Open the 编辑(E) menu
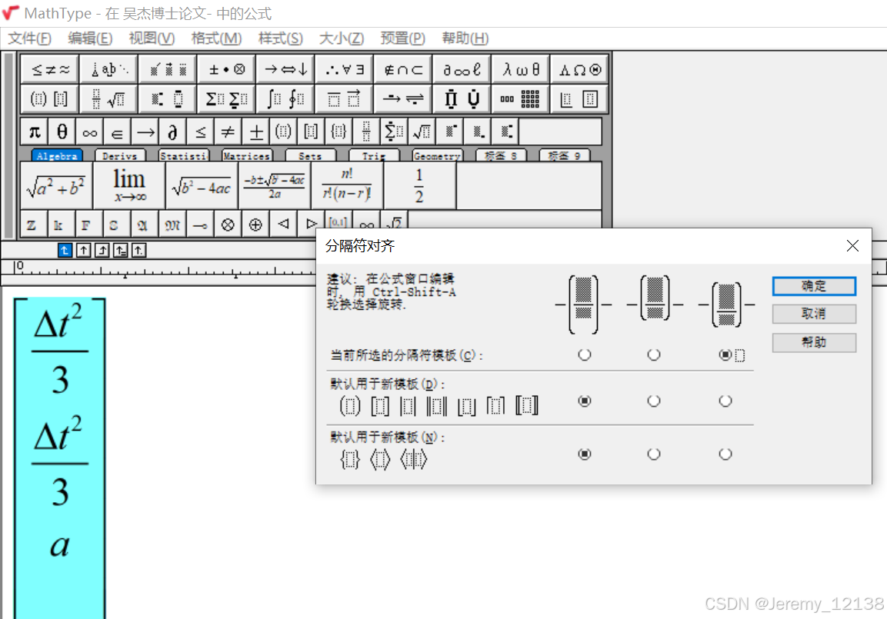Viewport: 887px width, 619px height. [90, 38]
